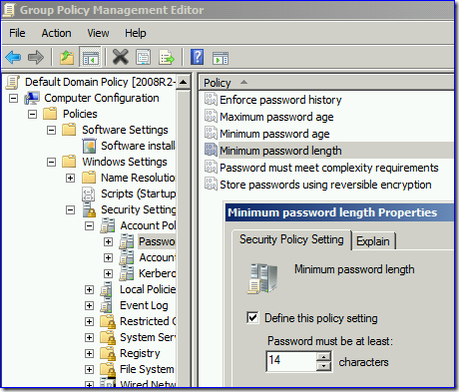Click the Kerberos Policy tree icon
The width and height of the screenshot is (459, 392).
pyautogui.click(x=127, y=273)
